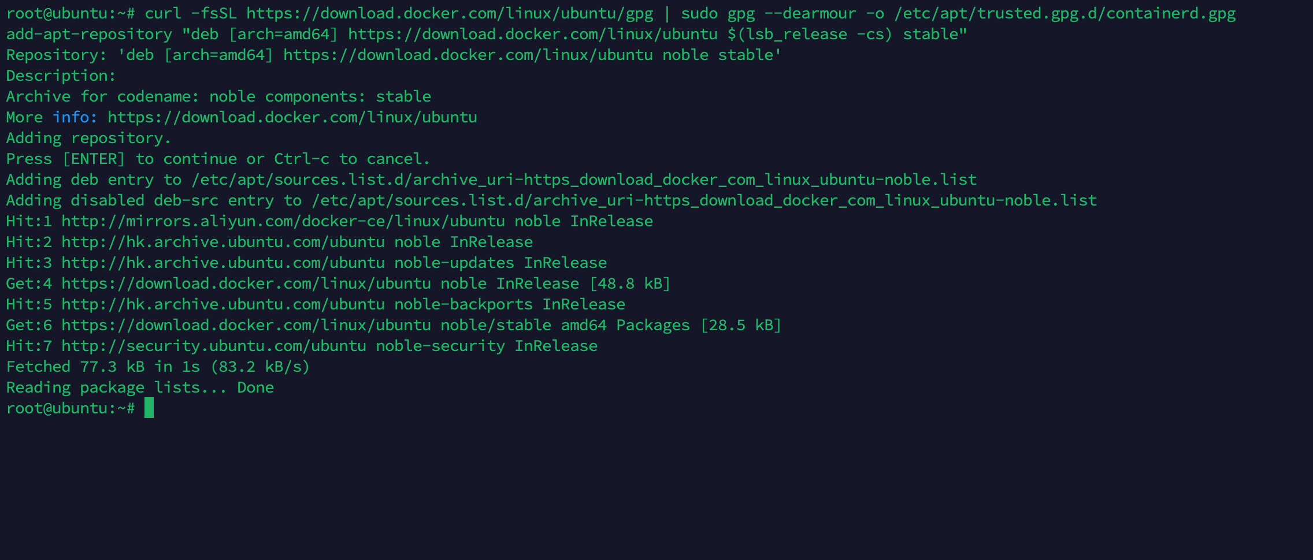The height and width of the screenshot is (560, 1313).
Task: Open the More info download.docker.com/linux/ubuntu link
Action: (292, 117)
